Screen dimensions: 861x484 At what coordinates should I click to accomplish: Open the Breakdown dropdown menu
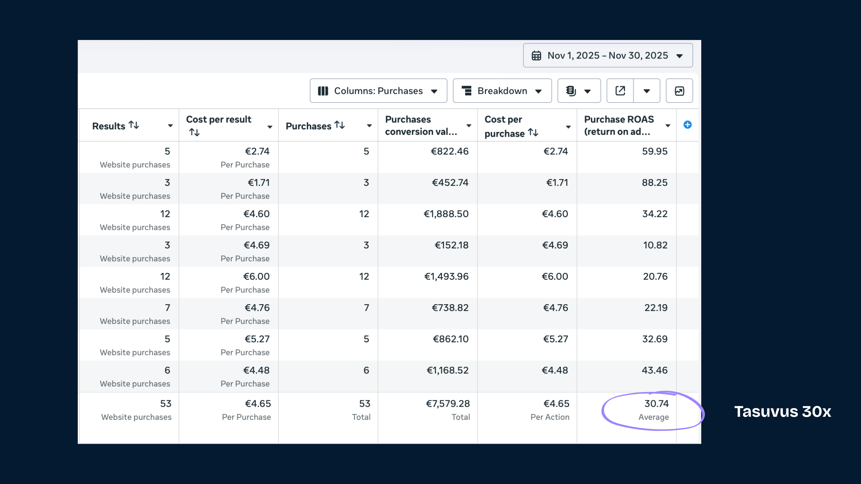pos(502,91)
